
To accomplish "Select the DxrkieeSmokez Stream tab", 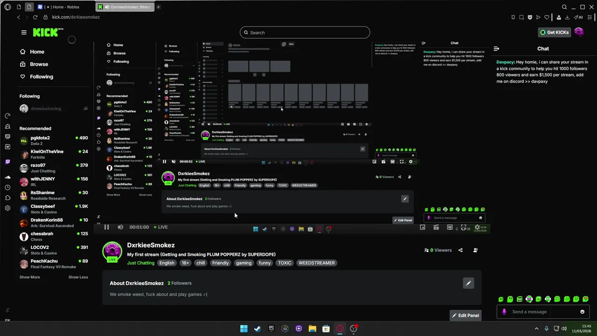I will pos(125,7).
